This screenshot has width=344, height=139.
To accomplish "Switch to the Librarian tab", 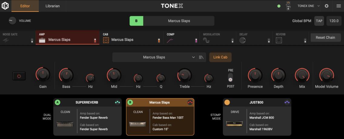I will [x=52, y=6].
